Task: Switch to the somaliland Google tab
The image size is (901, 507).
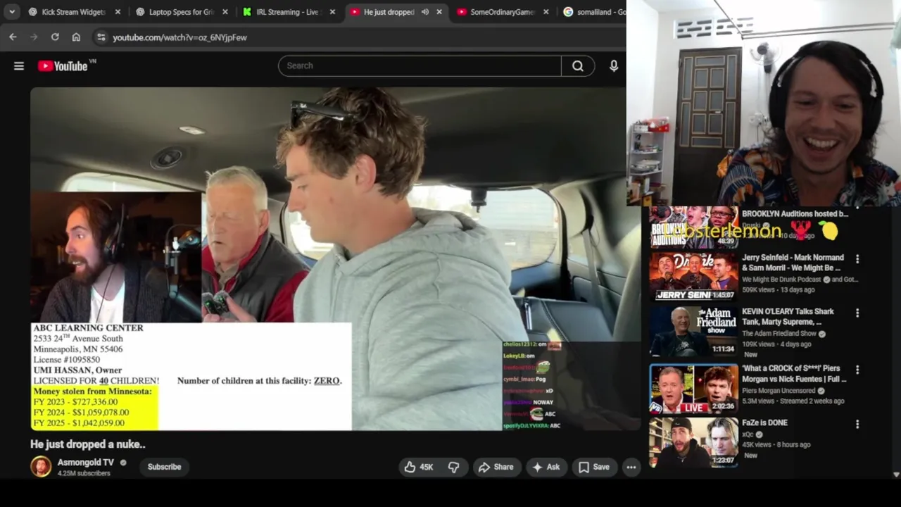Action: point(593,12)
